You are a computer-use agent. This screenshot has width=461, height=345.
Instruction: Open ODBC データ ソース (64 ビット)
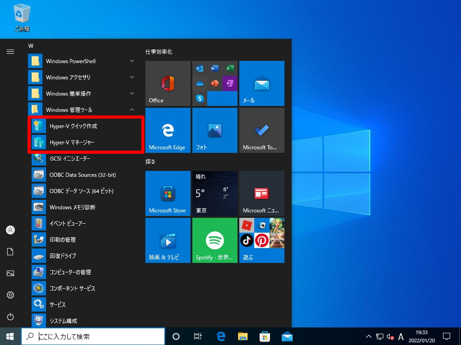(85, 191)
